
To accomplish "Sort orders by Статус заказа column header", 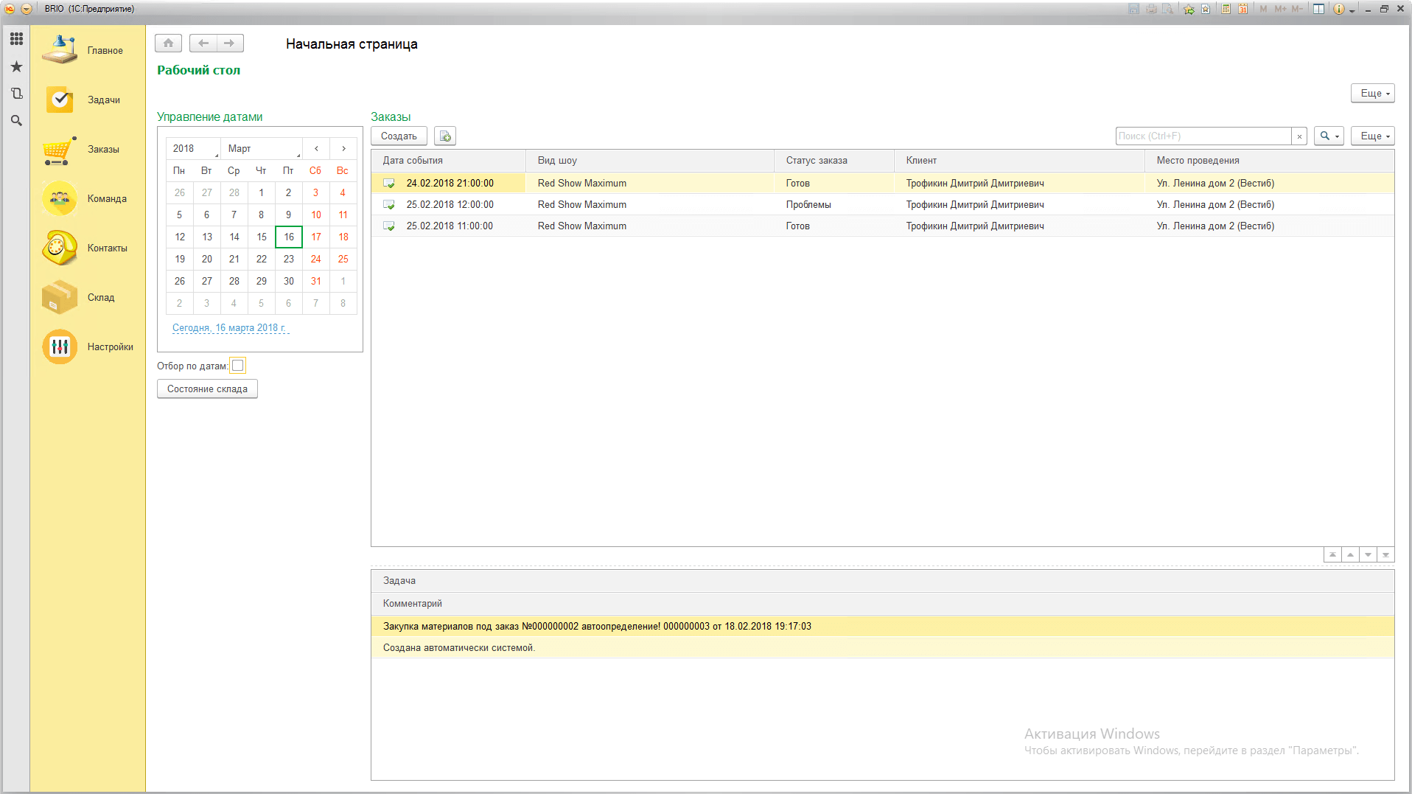I will tap(817, 161).
